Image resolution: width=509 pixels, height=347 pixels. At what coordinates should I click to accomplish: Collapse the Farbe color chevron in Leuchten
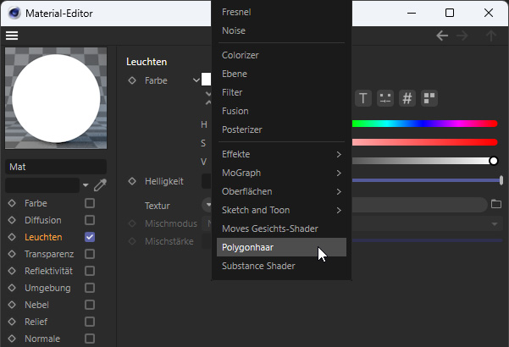pos(196,80)
